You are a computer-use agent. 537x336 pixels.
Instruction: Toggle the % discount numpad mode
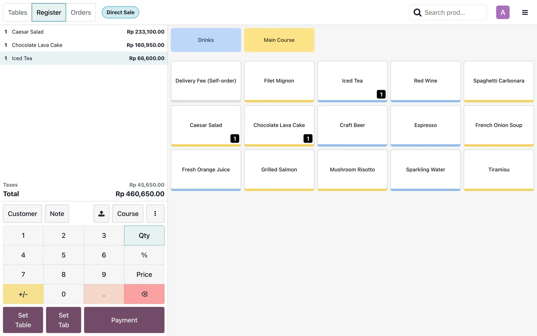pos(144,255)
